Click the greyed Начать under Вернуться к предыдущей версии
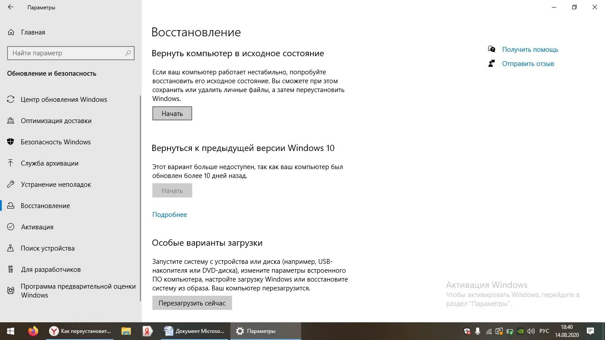The width and height of the screenshot is (605, 340). pos(172,191)
